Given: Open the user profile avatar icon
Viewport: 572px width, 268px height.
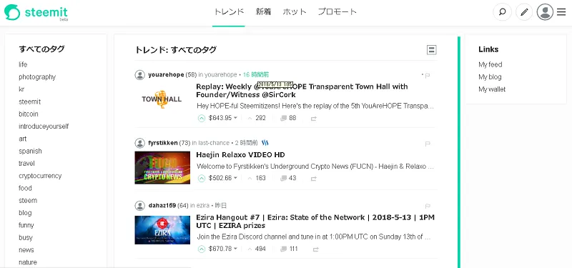Looking at the screenshot, I should click(545, 12).
